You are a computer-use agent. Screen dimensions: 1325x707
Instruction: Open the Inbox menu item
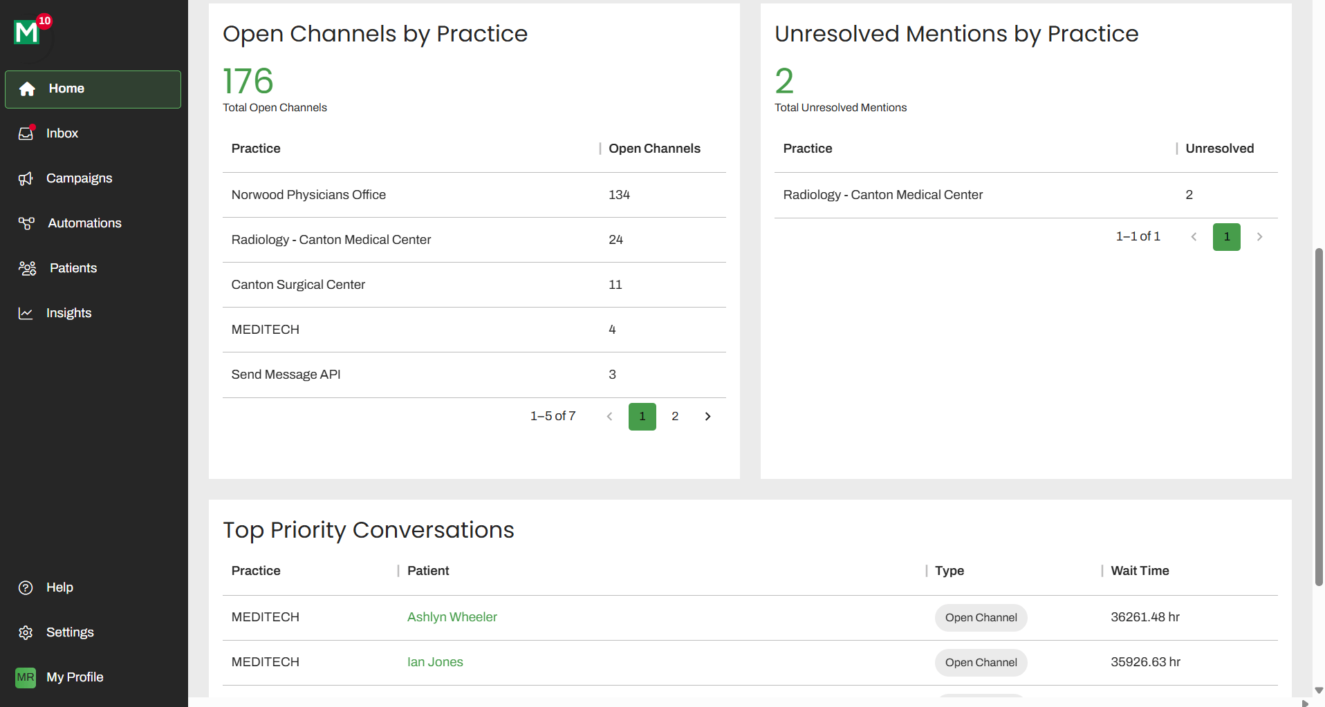click(93, 133)
